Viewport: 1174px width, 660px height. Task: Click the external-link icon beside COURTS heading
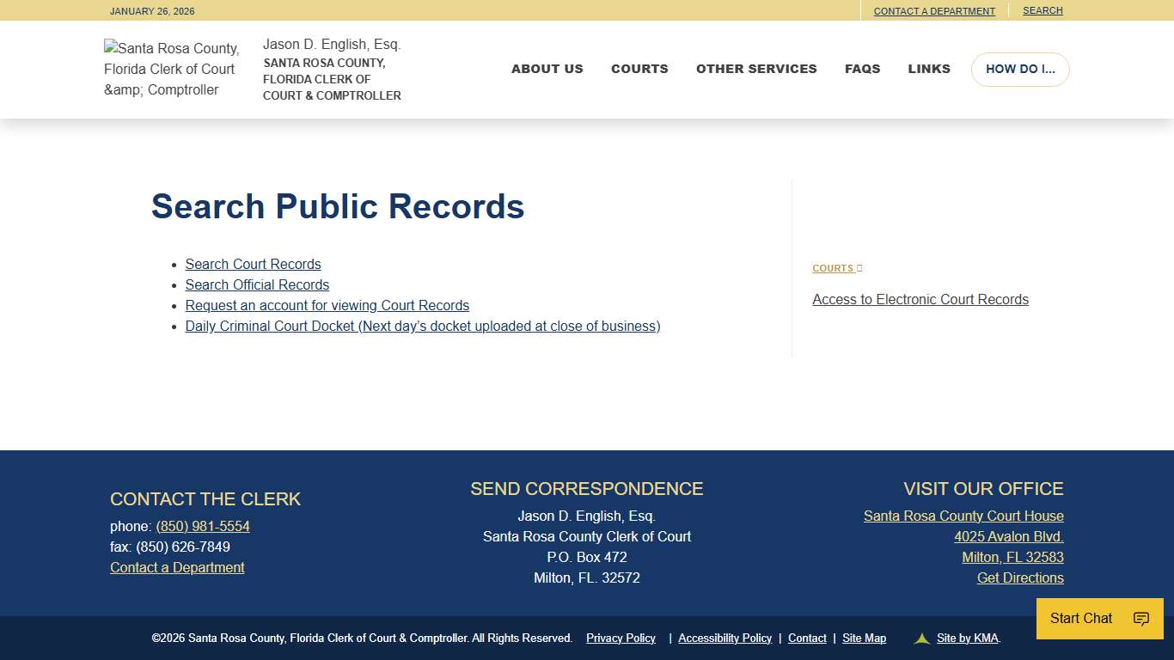click(x=860, y=267)
